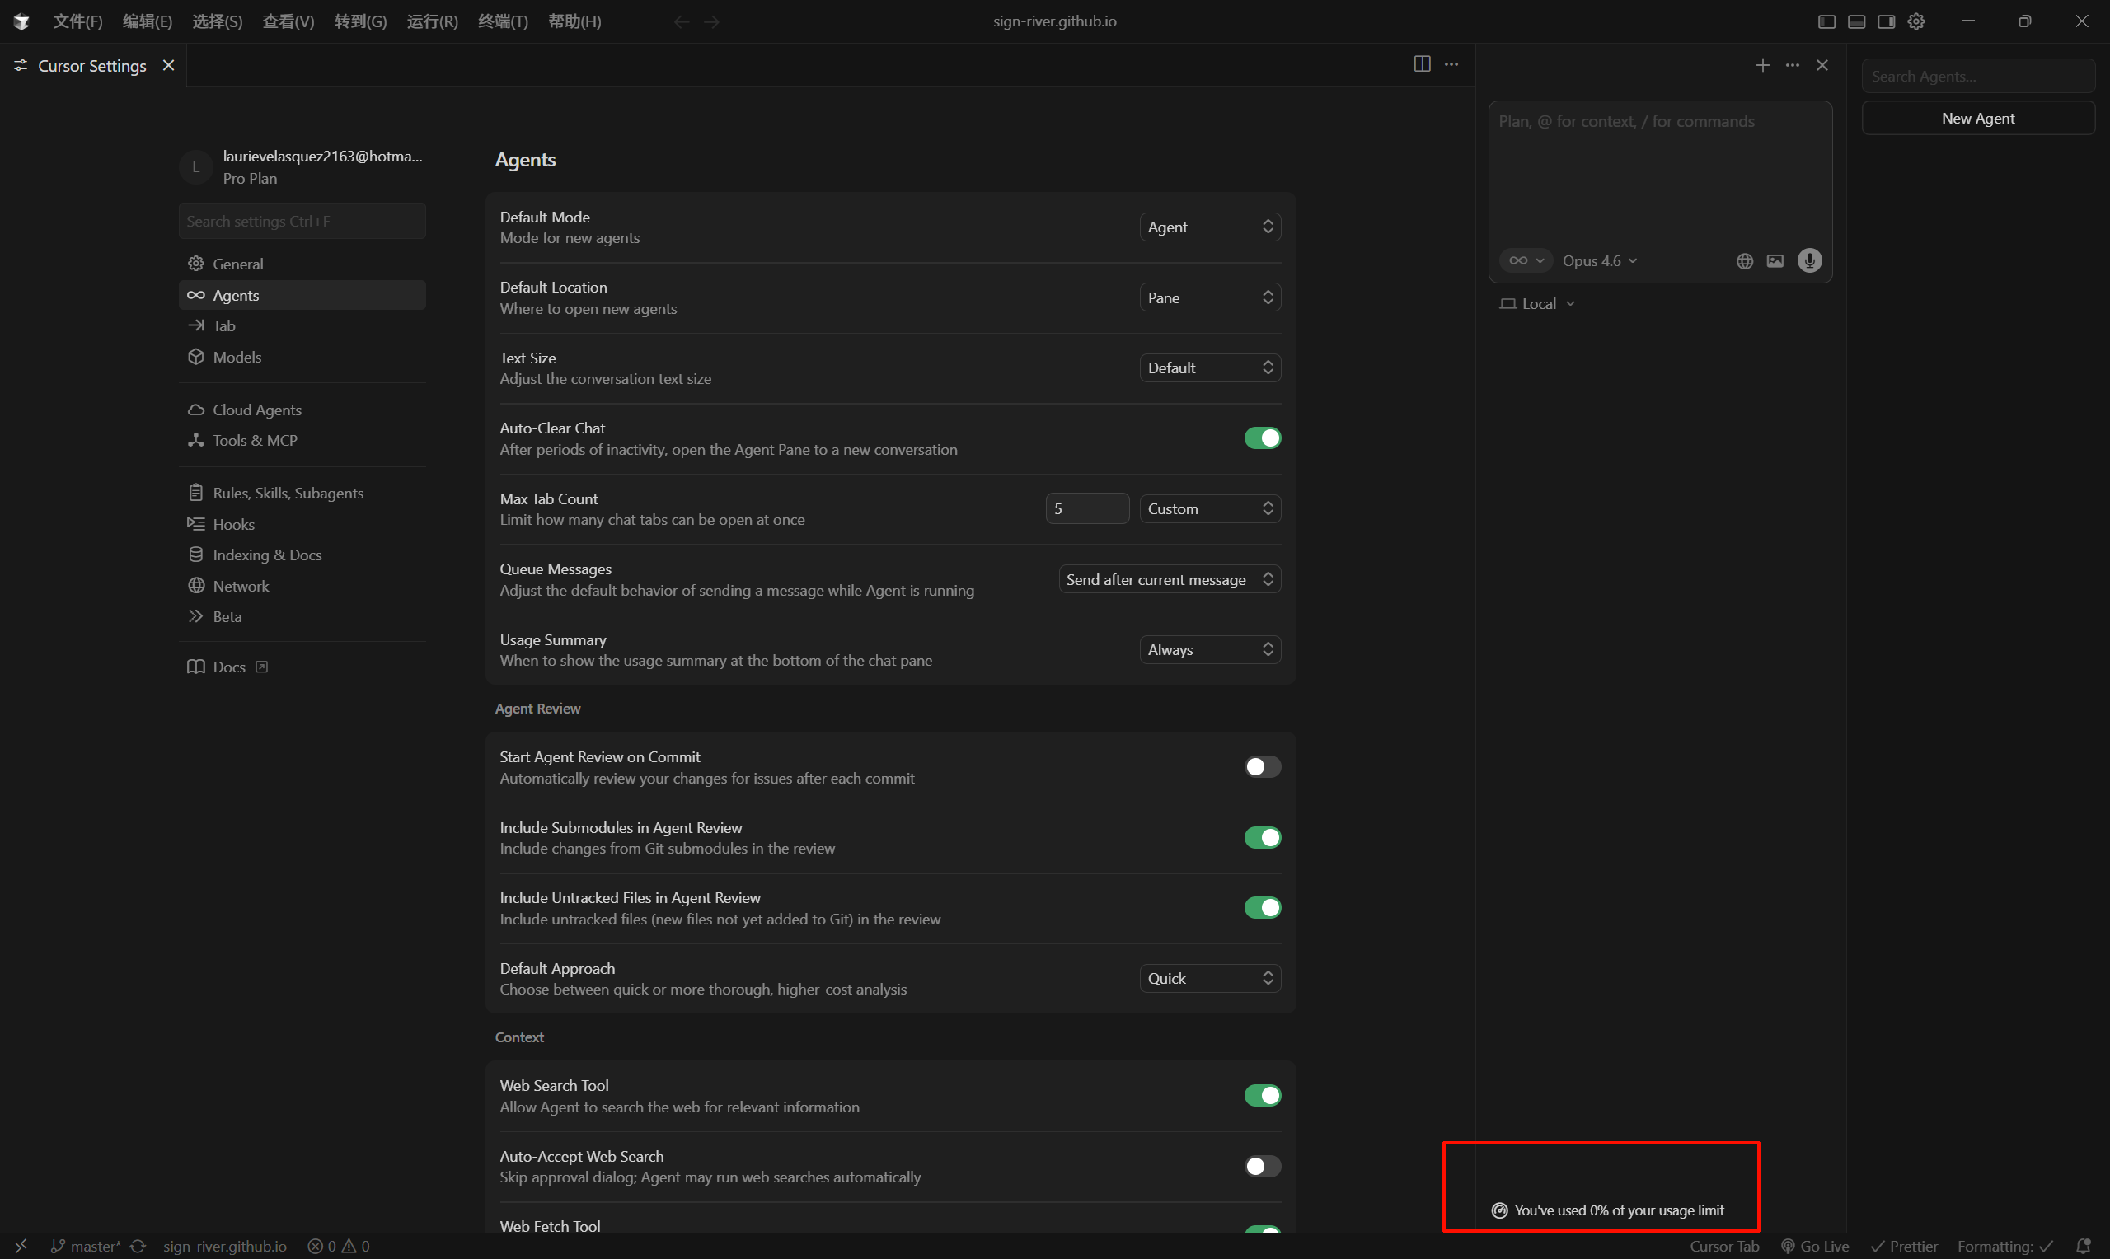Click the usage gauge icon in chat pane
This screenshot has height=1259, width=2110.
(1500, 1210)
